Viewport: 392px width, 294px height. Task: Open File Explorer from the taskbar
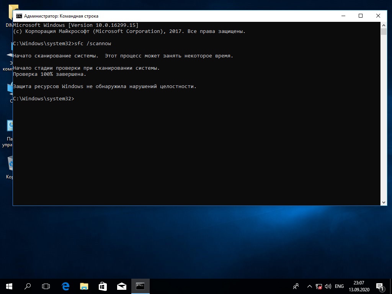(x=84, y=286)
